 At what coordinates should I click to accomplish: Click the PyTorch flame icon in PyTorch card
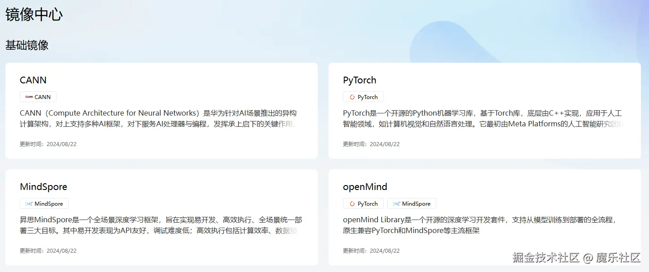[352, 97]
